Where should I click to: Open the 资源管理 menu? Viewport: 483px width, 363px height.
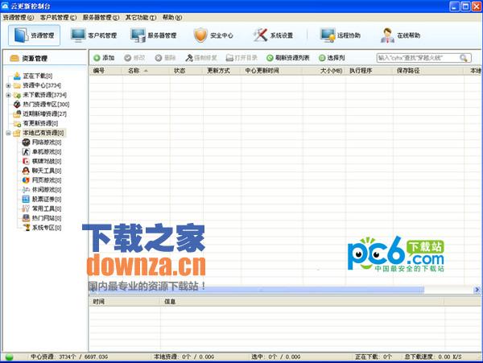[x=19, y=17]
